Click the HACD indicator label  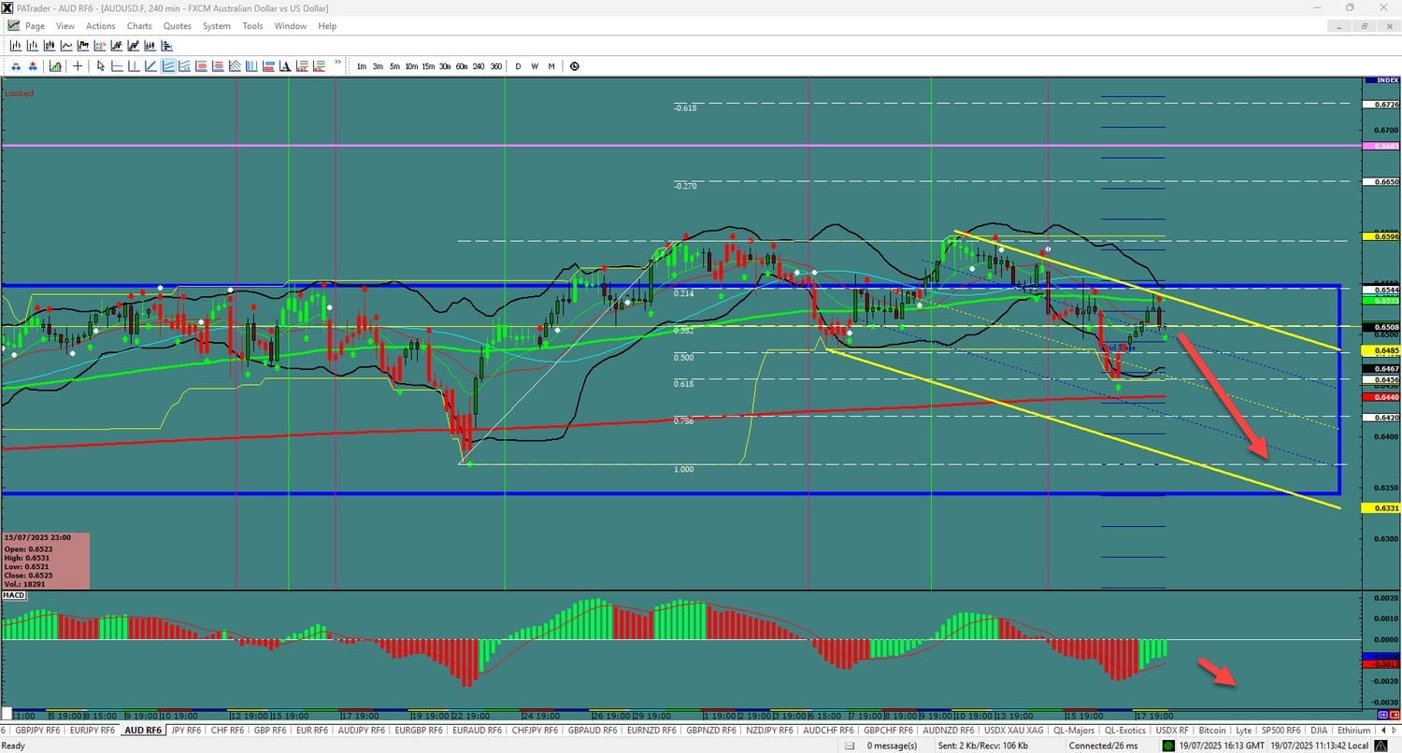[x=14, y=595]
